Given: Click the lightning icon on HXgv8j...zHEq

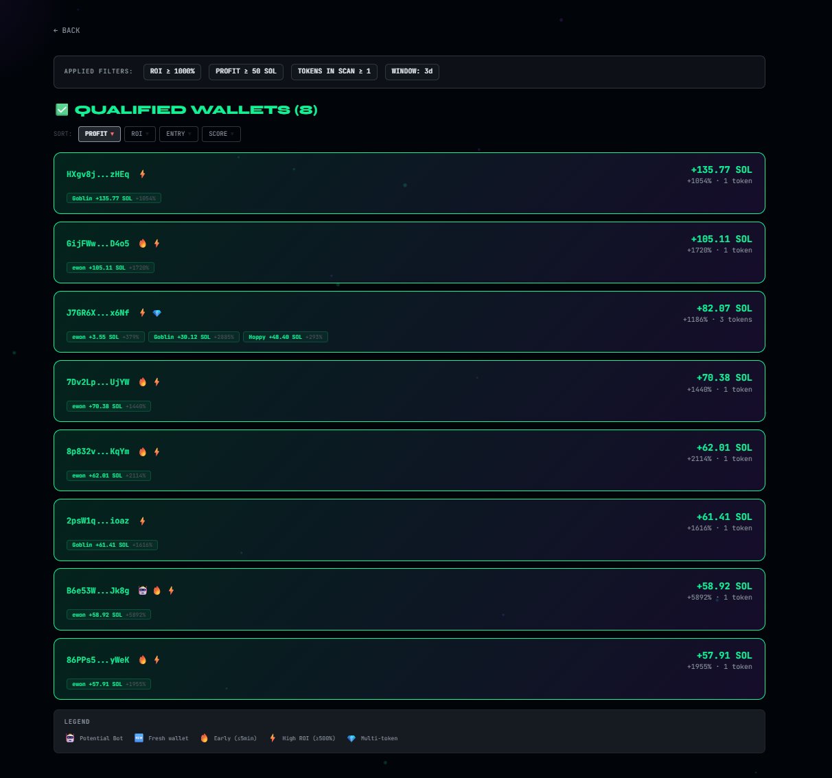Looking at the screenshot, I should pos(143,174).
